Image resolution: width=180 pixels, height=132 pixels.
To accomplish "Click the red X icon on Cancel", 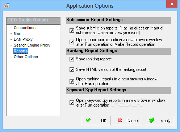I will [120, 120].
